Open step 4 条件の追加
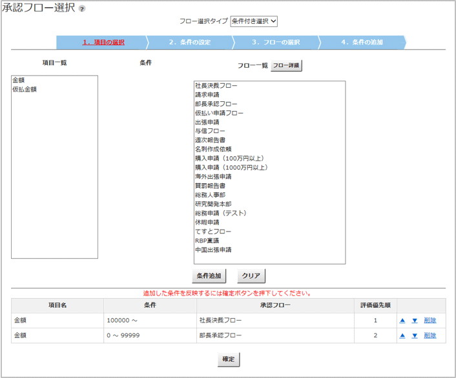456x378 pixels. [x=362, y=43]
